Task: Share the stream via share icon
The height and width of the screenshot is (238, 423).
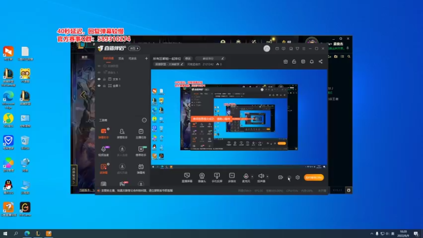Action: [x=320, y=61]
